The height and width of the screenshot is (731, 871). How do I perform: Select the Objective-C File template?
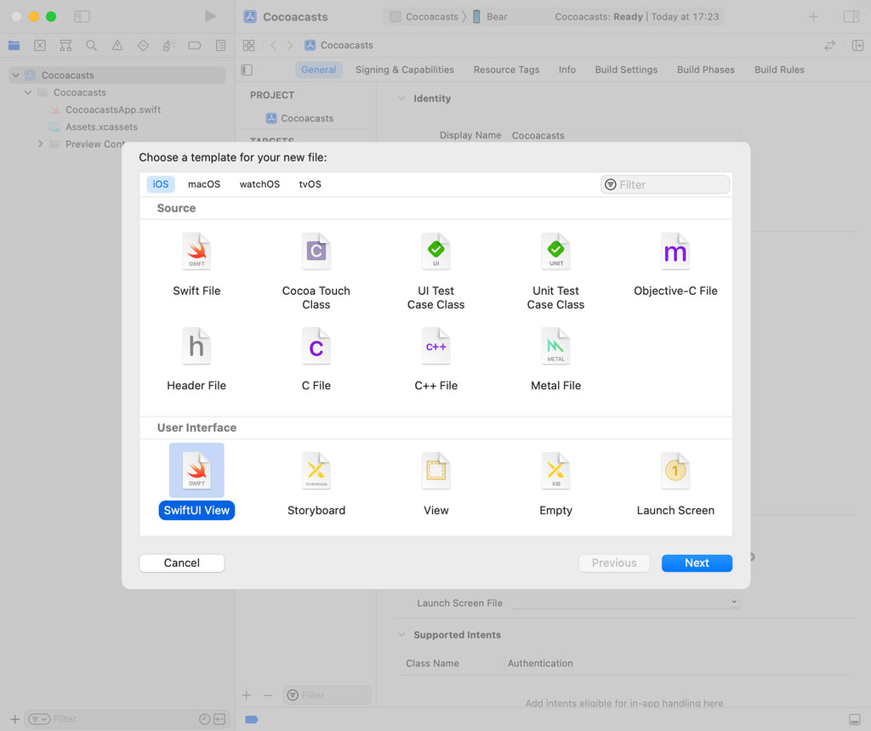coord(675,252)
